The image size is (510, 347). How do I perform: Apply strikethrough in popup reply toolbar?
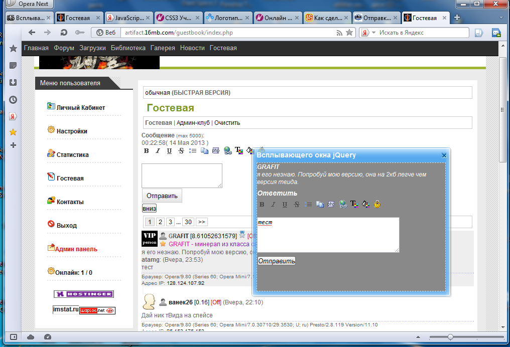297,205
